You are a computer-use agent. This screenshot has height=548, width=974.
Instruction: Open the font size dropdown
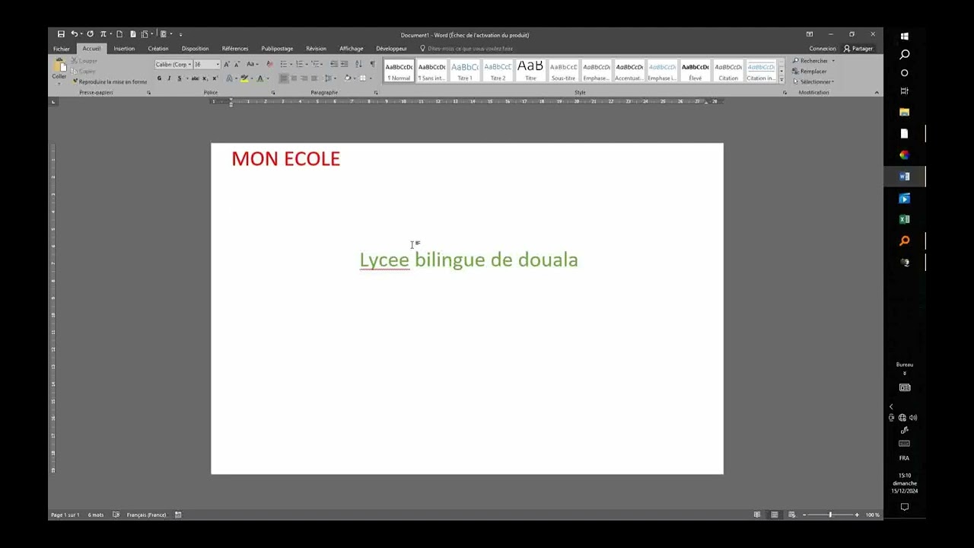(218, 65)
